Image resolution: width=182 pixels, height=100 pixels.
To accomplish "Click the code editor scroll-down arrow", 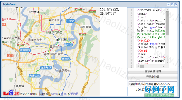I will [167, 62].
